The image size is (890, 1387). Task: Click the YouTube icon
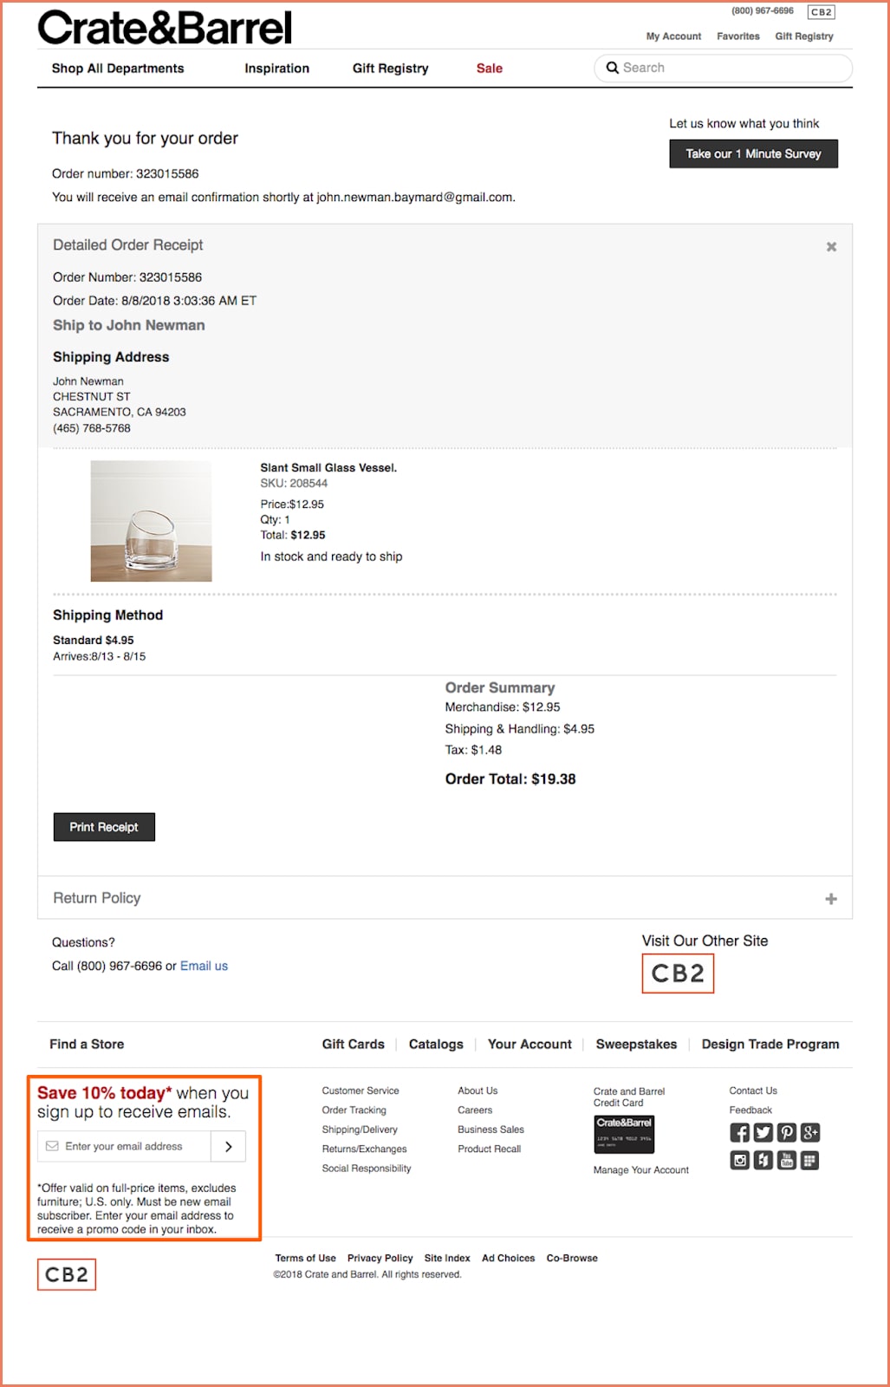pyautogui.click(x=787, y=1159)
